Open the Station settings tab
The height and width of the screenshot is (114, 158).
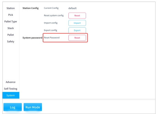point(10,8)
